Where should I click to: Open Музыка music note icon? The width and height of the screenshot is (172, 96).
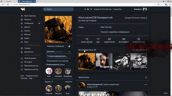(x=22, y=34)
